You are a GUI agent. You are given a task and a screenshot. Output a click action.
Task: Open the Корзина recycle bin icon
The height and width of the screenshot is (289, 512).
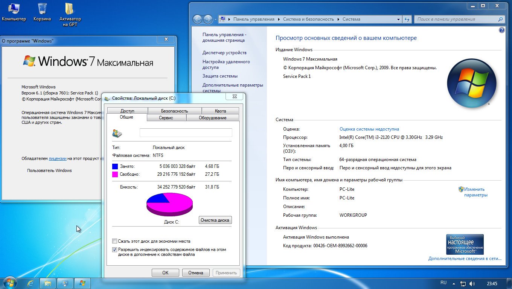click(42, 12)
